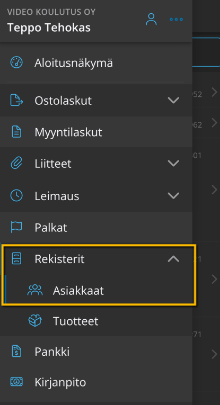The image size is (220, 405).
Task: Click the Pankki dollar document icon
Action: pos(16,352)
